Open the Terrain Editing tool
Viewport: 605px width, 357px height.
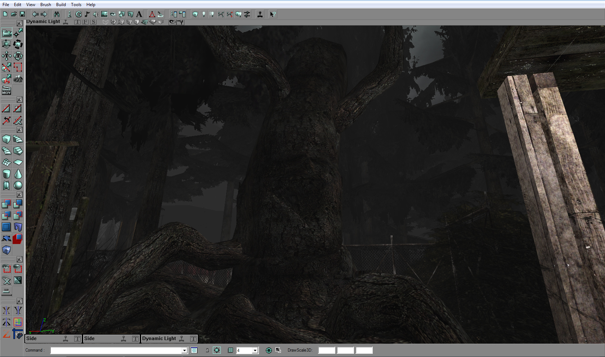click(x=18, y=79)
